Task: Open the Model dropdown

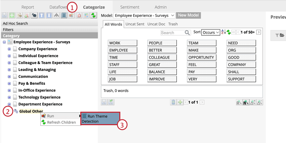Action: (144, 15)
